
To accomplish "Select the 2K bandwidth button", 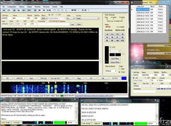I will (39, 10).
